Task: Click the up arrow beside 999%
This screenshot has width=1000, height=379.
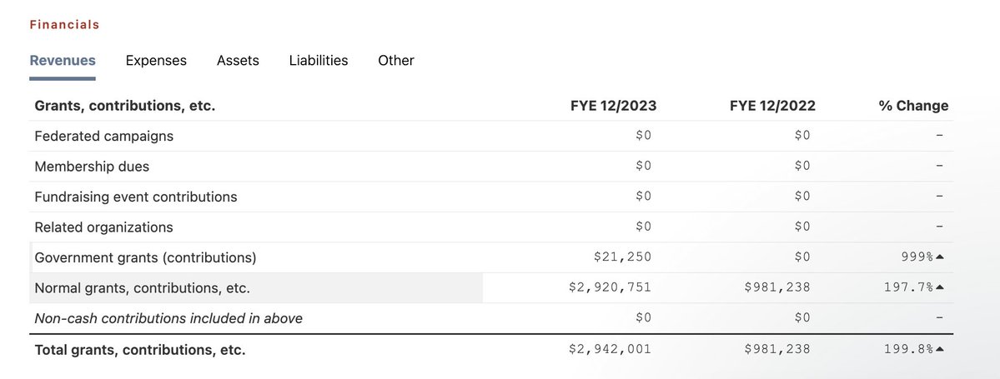Action: coord(940,257)
